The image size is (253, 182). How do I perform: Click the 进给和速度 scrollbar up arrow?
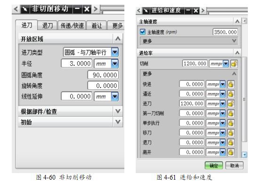coord(245,21)
